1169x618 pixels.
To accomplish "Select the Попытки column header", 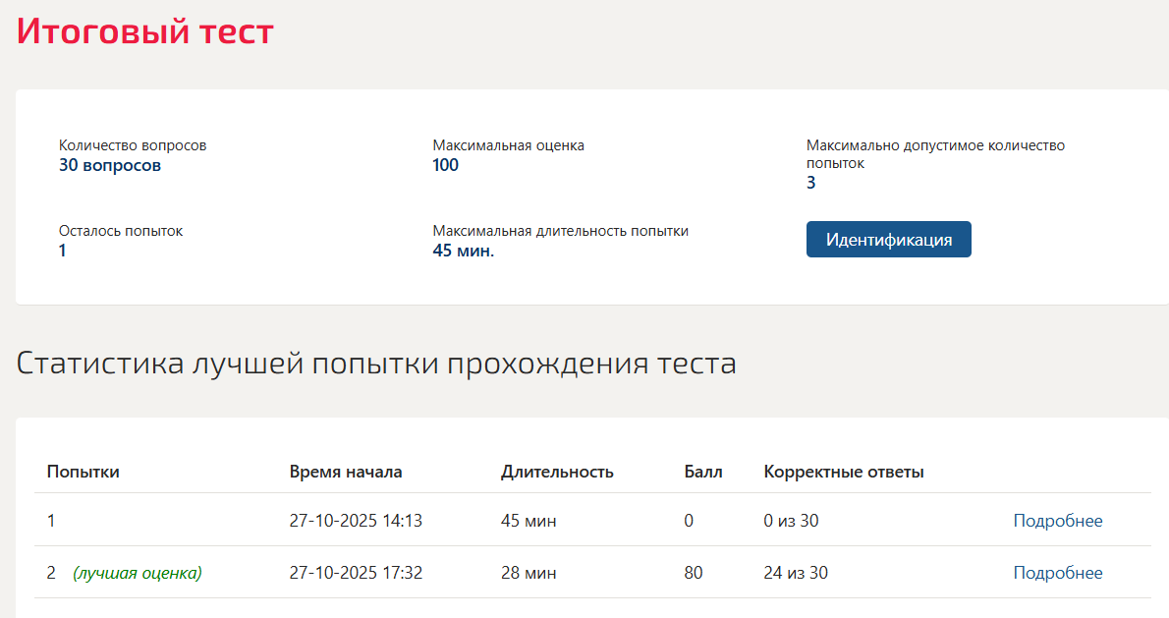I will [83, 472].
